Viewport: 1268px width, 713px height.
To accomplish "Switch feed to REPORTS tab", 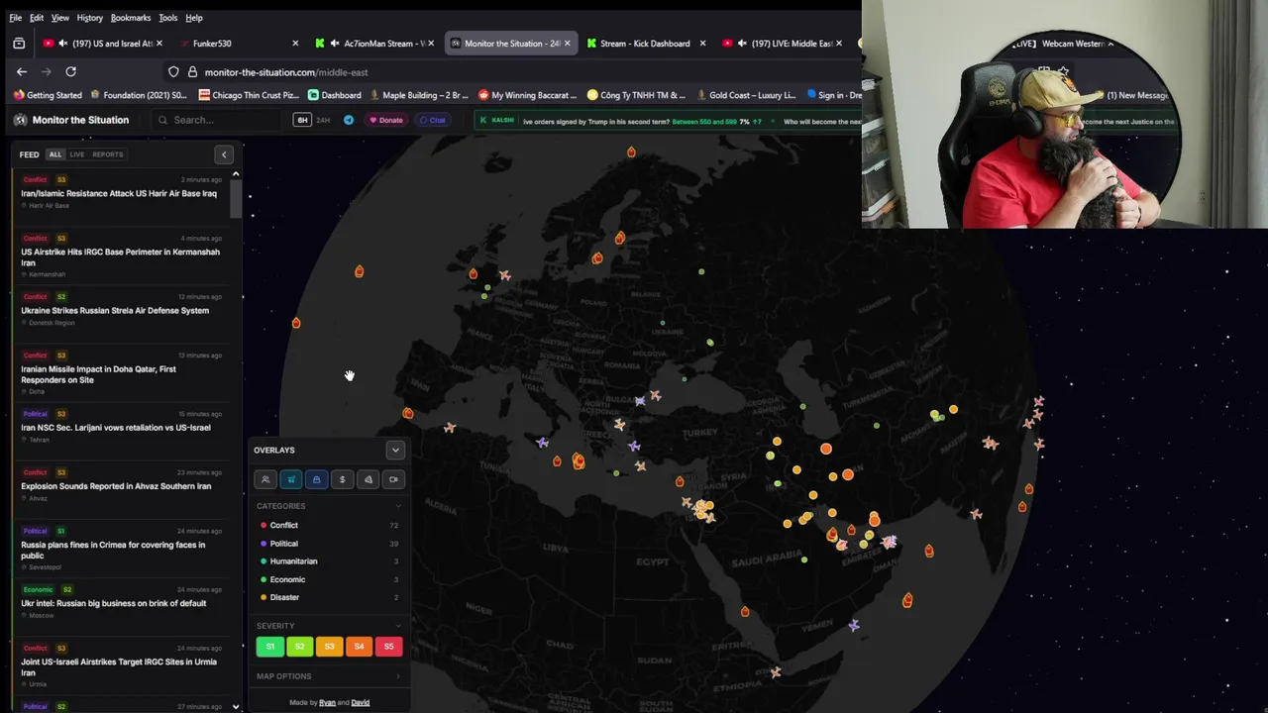I will (108, 154).
